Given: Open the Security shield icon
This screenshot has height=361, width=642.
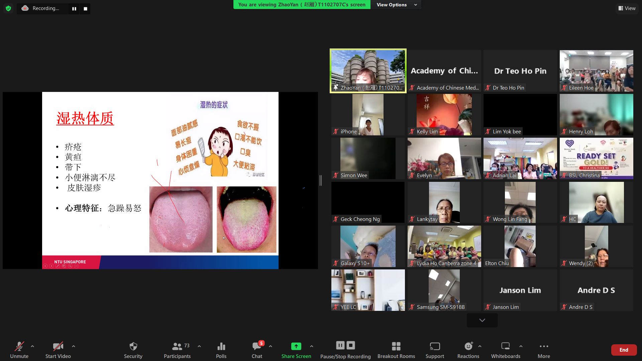Looking at the screenshot, I should tap(133, 347).
